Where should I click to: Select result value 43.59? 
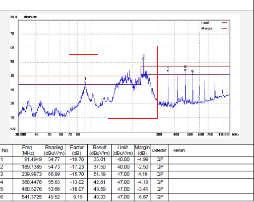pyautogui.click(x=99, y=189)
